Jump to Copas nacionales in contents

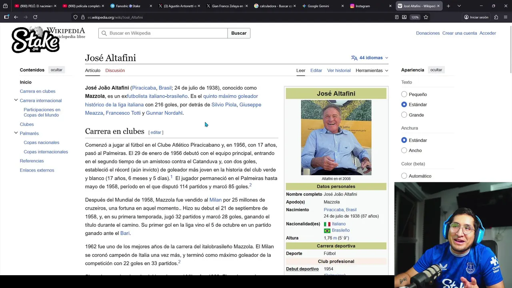click(41, 142)
